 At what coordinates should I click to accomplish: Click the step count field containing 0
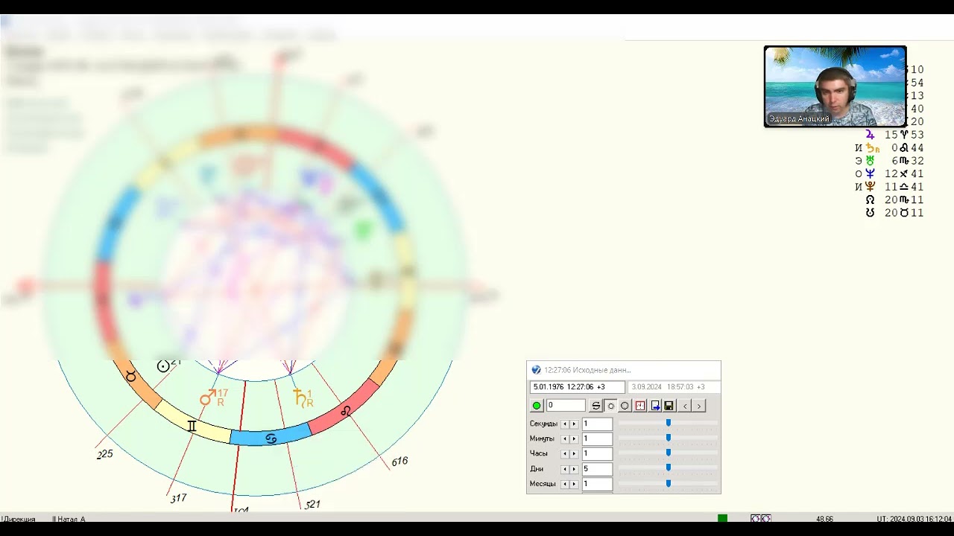click(x=566, y=406)
